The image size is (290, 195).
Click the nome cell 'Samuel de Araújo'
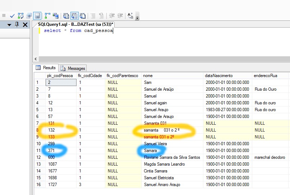(x=172, y=89)
